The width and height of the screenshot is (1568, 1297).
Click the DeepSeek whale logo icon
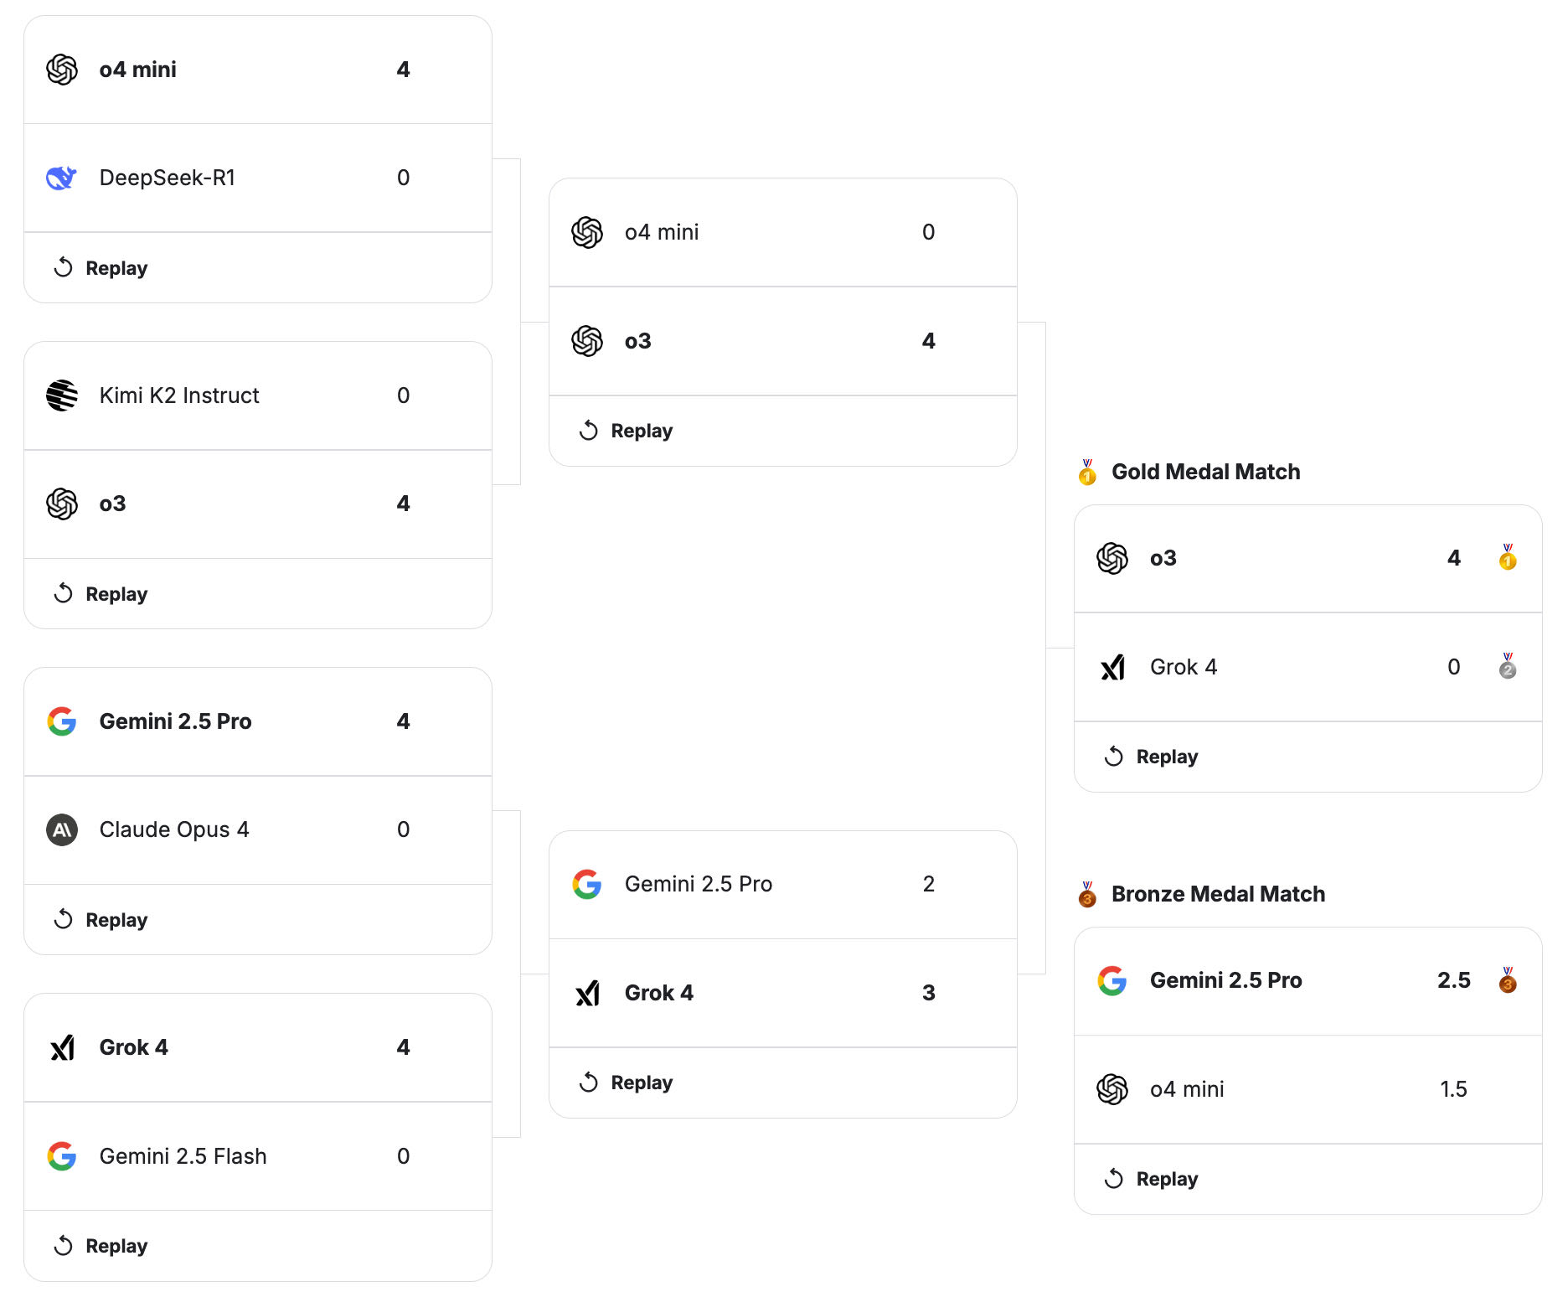coord(61,178)
